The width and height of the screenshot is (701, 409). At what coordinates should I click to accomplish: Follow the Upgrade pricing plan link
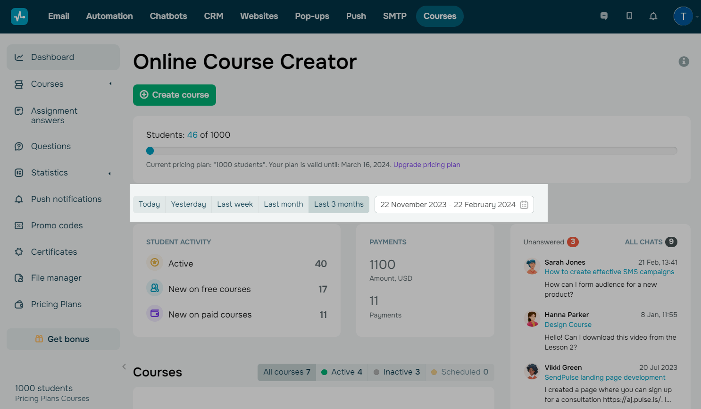tap(427, 165)
